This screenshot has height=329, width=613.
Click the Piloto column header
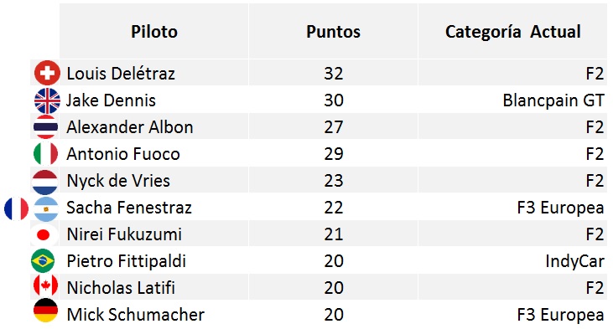[154, 31]
